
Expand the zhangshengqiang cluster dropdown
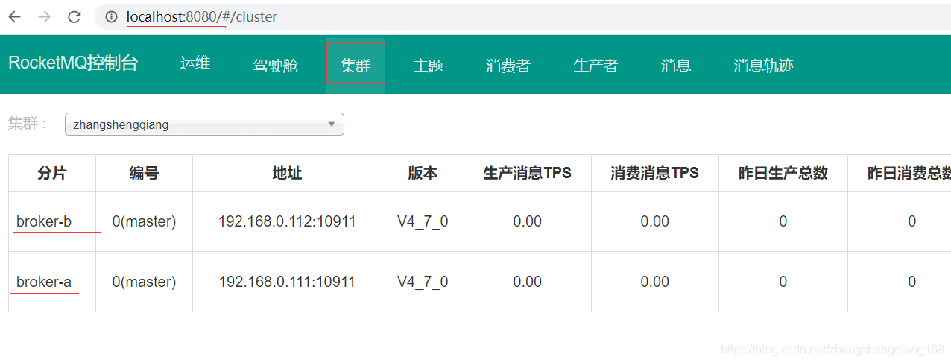pos(204,124)
